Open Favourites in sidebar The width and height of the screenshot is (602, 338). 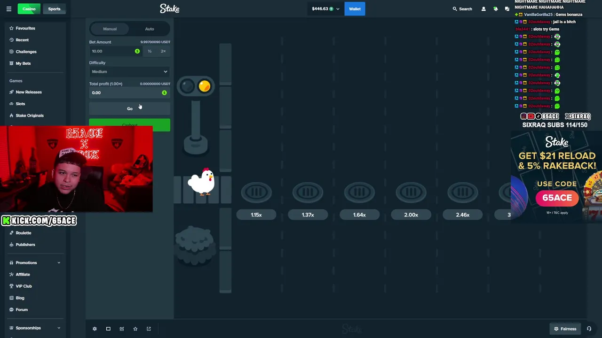tap(25, 28)
